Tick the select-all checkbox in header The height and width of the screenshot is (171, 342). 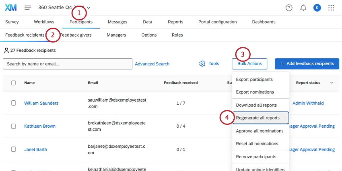14,83
